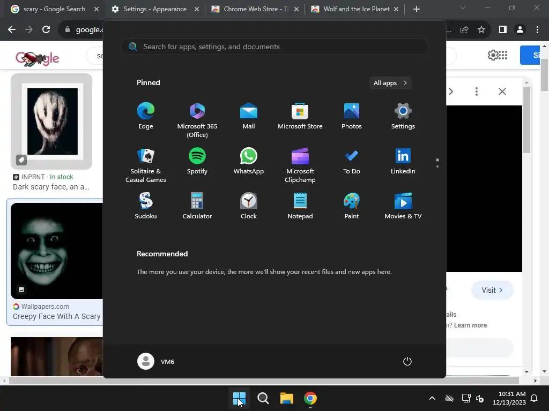Image resolution: width=549 pixels, height=411 pixels.
Task: Open more options in image preview panel
Action: tap(476, 92)
